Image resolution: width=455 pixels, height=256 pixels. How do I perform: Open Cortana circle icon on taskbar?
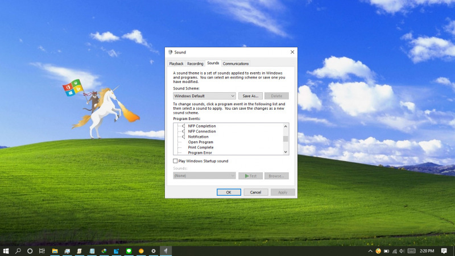(x=30, y=251)
